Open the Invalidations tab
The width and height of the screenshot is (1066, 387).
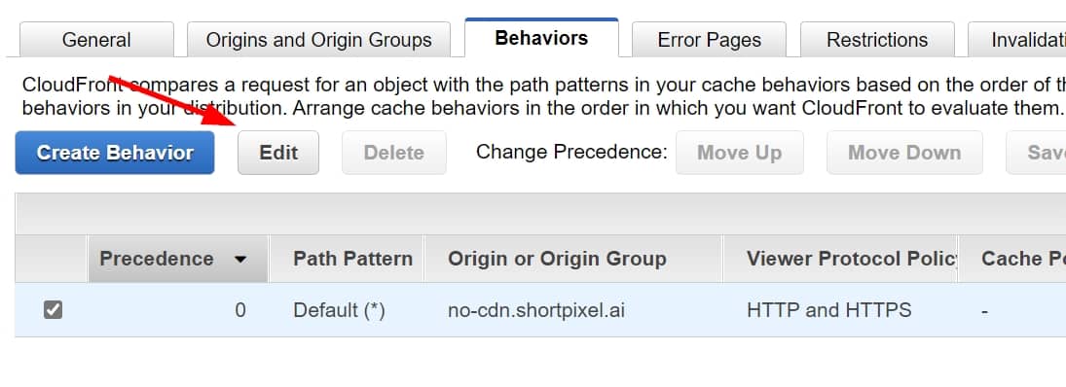coord(1017,39)
